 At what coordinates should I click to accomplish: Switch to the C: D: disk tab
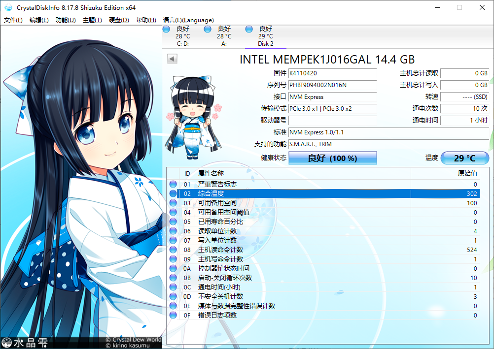coord(183,36)
